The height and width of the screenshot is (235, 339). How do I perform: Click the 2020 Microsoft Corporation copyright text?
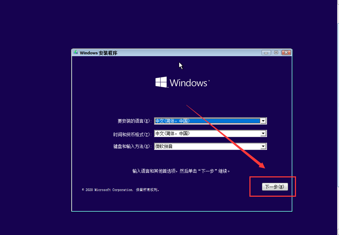click(x=120, y=190)
